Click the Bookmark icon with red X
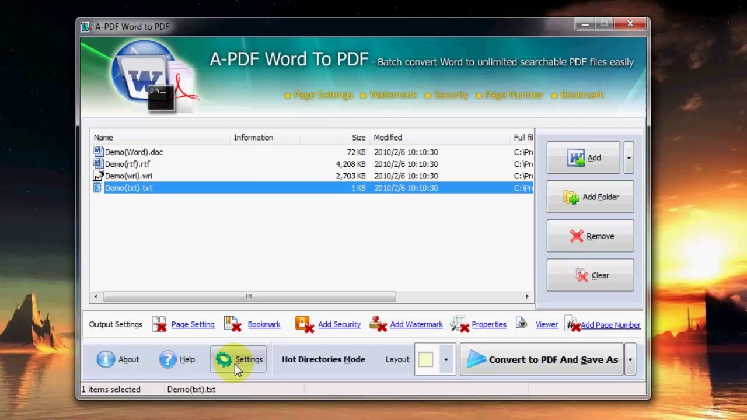This screenshot has height=420, width=747. click(x=232, y=324)
